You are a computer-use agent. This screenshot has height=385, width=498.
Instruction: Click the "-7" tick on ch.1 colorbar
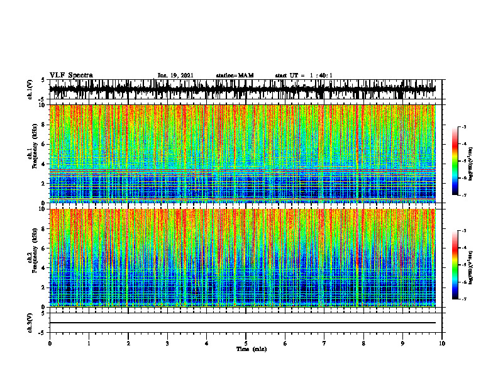[x=464, y=195]
